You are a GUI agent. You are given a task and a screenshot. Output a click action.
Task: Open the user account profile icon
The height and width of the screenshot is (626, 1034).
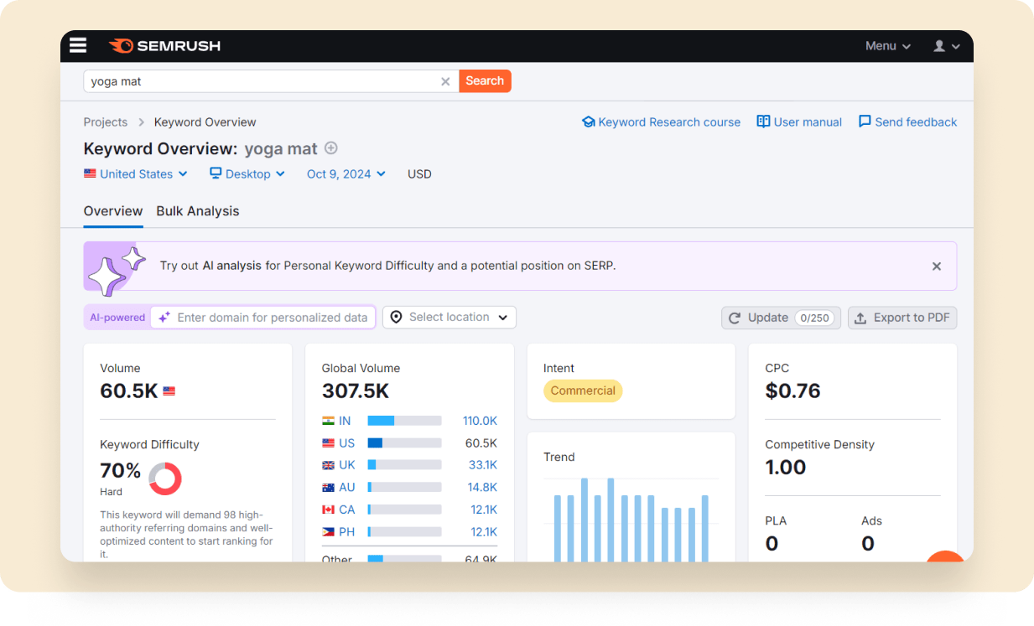[946, 46]
